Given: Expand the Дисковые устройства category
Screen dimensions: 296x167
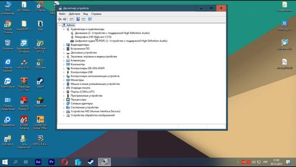Looking at the screenshot, I should point(64,52).
